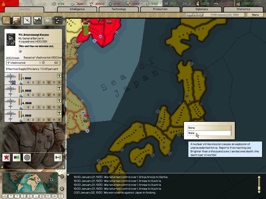266x199 pixels.
Task: Open the force deployment pool icon
Action: (58, 20)
